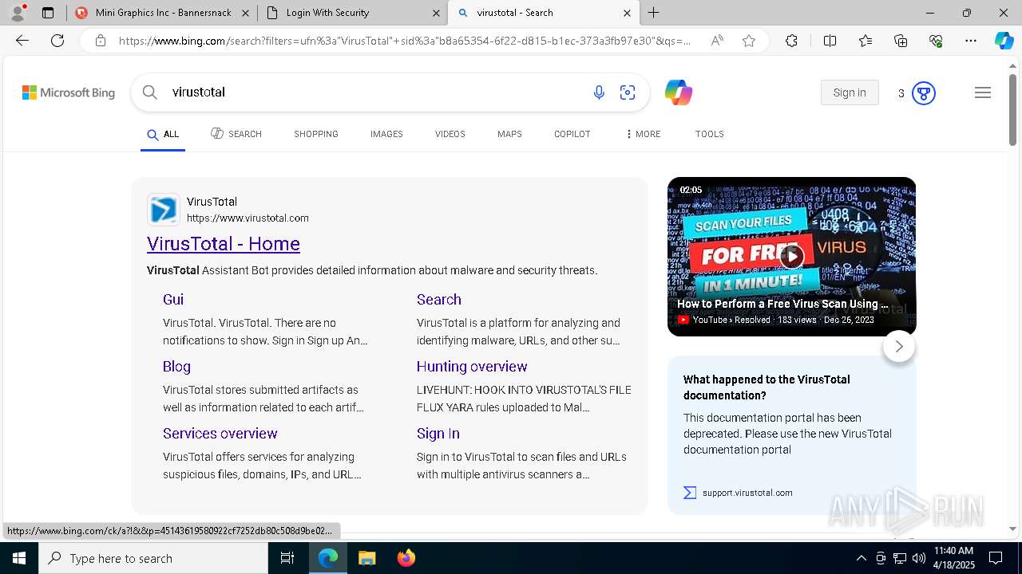Open visual search with the camera icon
The width and height of the screenshot is (1022, 574).
click(628, 92)
